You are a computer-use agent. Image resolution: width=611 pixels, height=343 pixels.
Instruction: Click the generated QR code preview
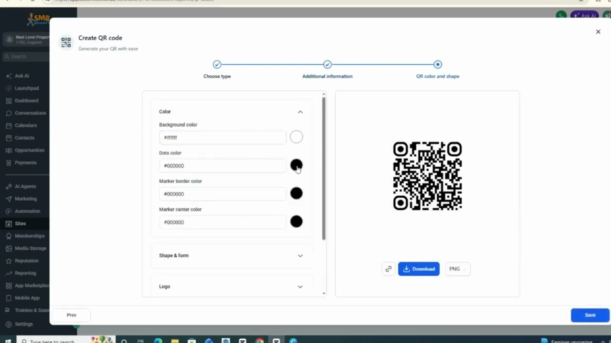click(427, 176)
